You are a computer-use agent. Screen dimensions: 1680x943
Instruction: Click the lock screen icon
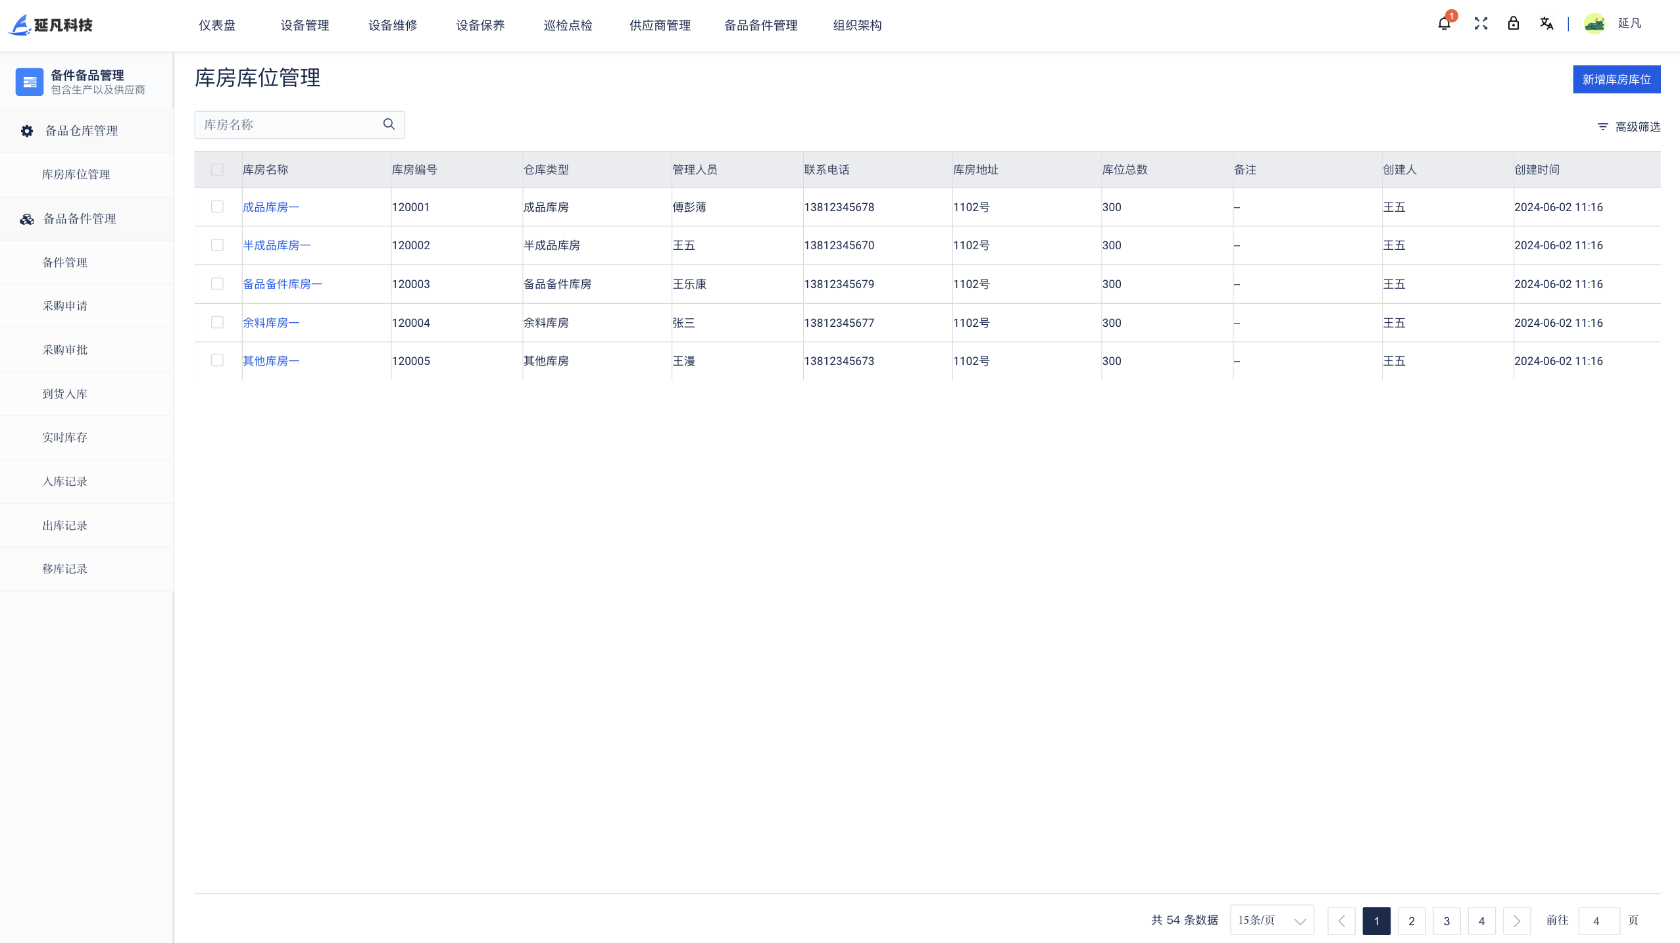[1513, 24]
